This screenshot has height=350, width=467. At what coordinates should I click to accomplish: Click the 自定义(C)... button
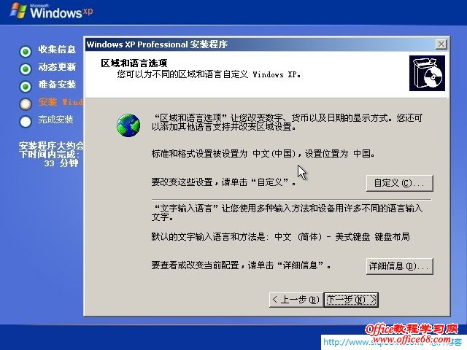[399, 183]
